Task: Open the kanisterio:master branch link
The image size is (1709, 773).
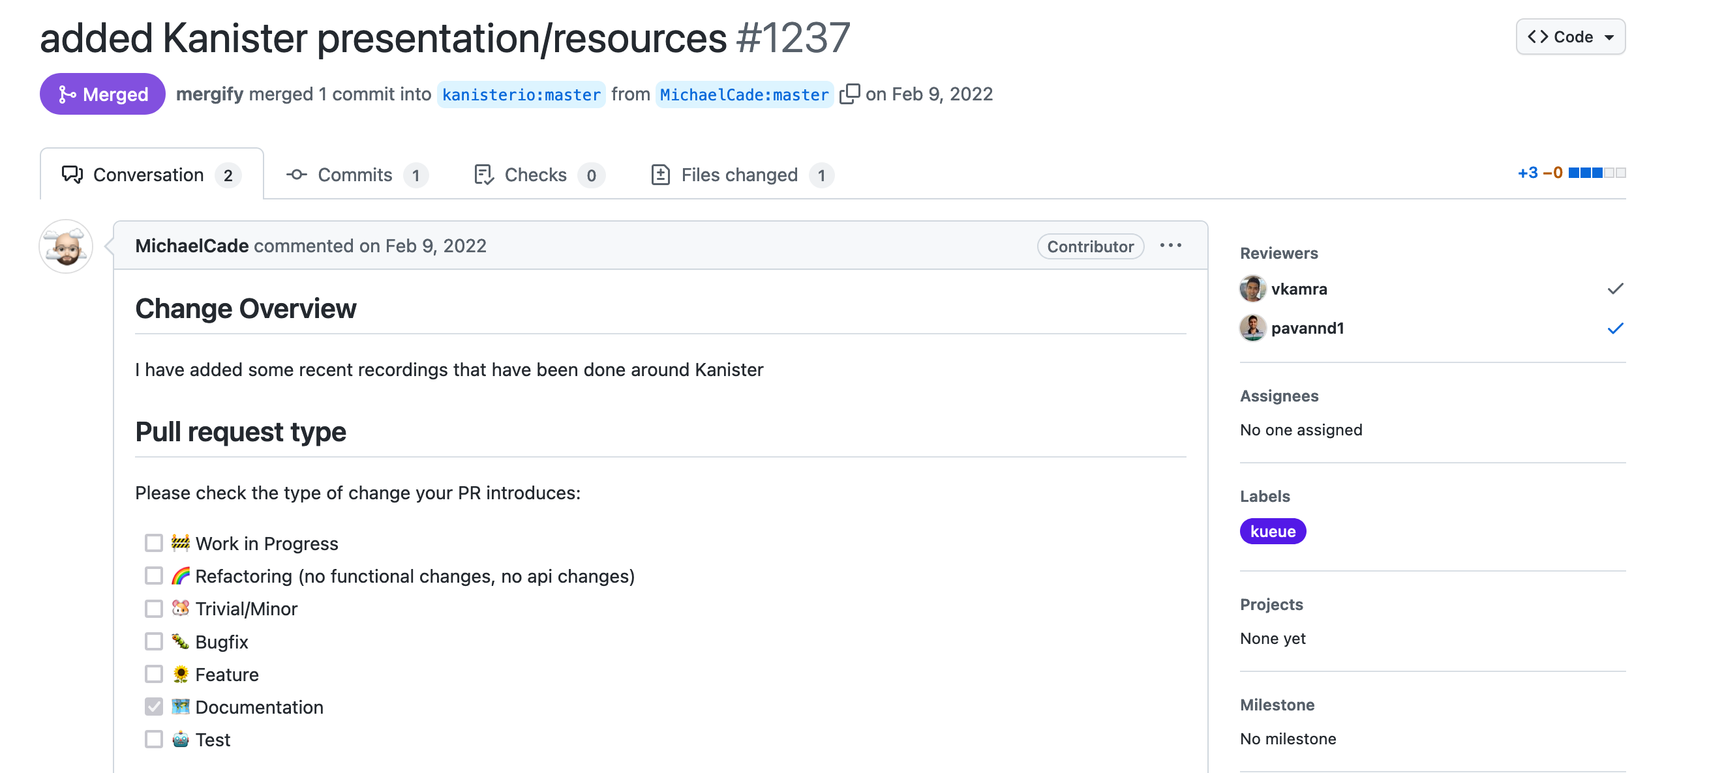Action: coord(521,95)
